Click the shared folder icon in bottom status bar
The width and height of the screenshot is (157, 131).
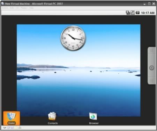click(16, 128)
